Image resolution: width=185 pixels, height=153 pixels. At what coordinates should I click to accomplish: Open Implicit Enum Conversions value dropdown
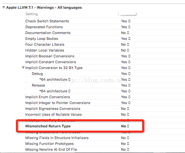(x=126, y=97)
